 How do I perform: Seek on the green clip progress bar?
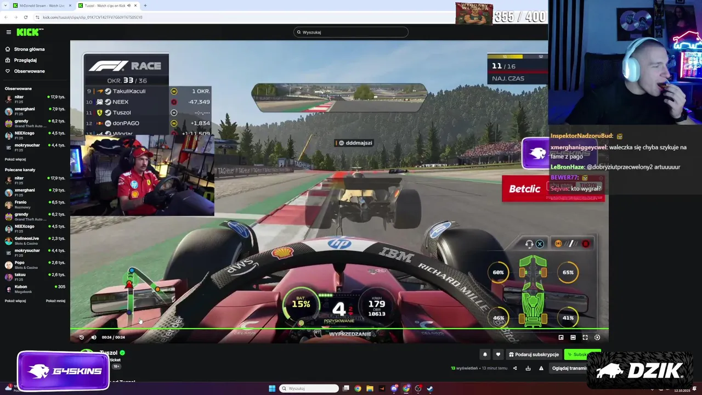click(x=339, y=329)
